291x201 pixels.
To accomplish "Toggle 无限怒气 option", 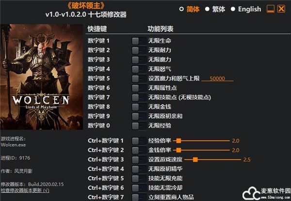I will pyautogui.click(x=139, y=69).
